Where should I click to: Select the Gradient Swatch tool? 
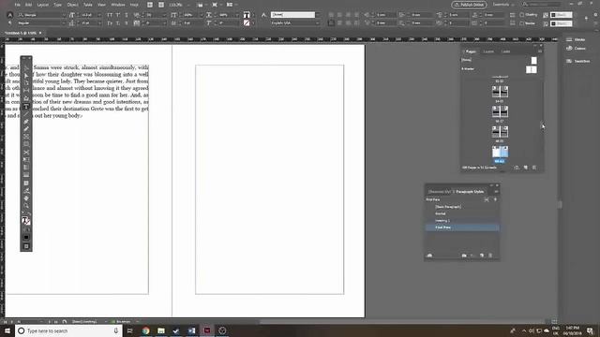point(26,168)
